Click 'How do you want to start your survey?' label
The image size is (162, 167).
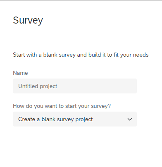pyautogui.click(x=62, y=106)
